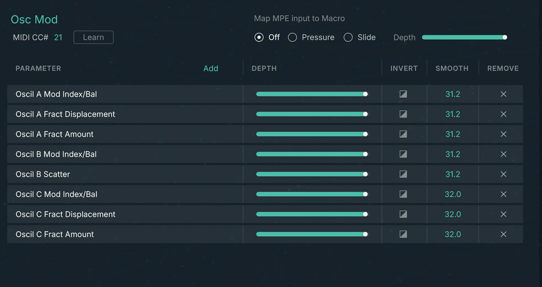Delete the Oscil A Fract Amount mapping

click(503, 134)
